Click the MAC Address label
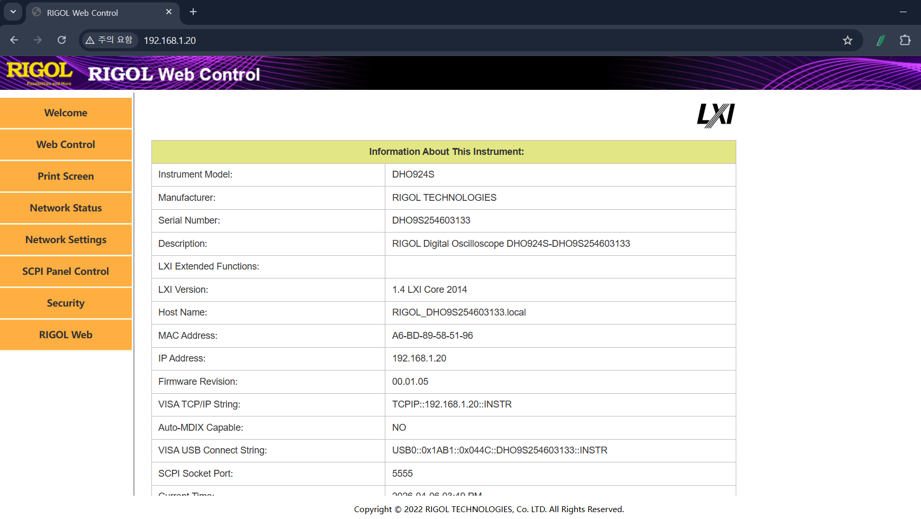 [x=188, y=336]
